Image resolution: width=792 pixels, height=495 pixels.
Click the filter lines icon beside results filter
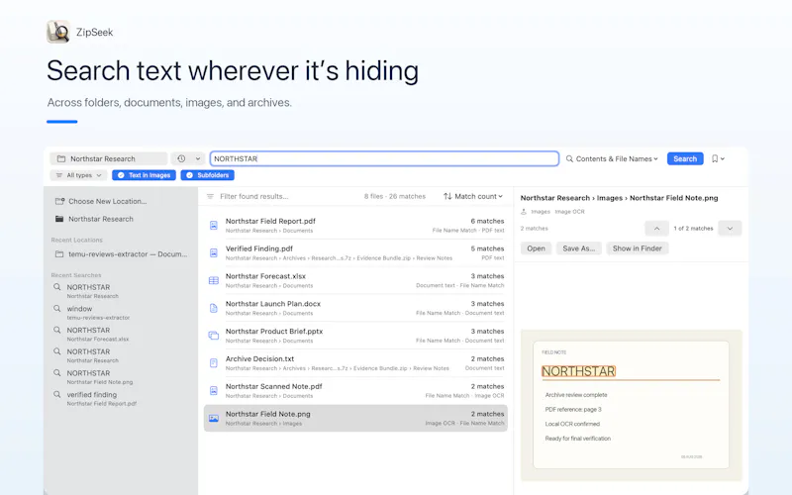pos(210,196)
